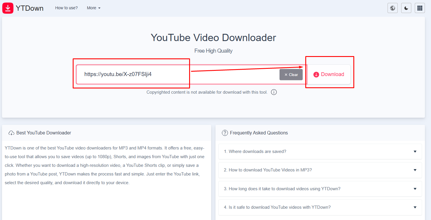
Task: Clear the entered video URL
Action: [x=291, y=74]
